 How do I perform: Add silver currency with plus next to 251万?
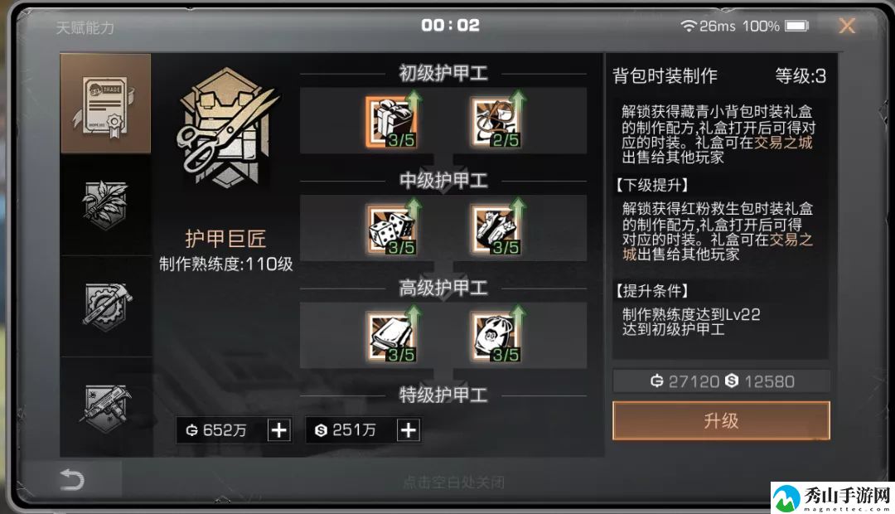[x=409, y=430]
